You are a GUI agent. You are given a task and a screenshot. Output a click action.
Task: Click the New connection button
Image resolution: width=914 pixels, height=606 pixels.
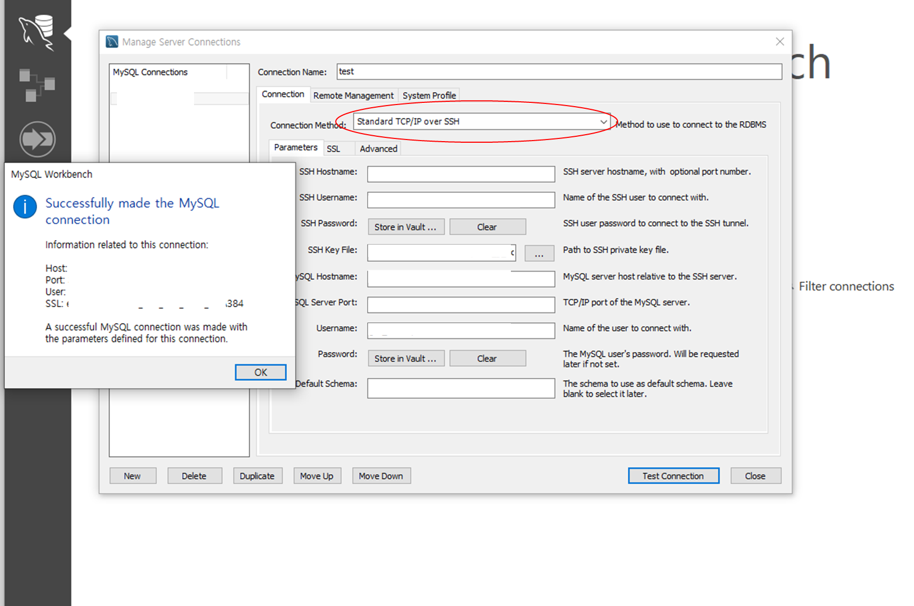(133, 476)
